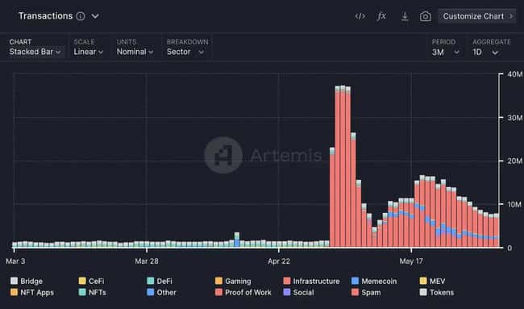Open the Linear scale dropdown
The height and width of the screenshot is (309, 524).
tap(88, 52)
